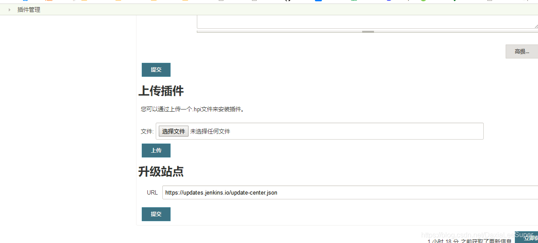Click the text 您可以通过上传一个.hpi文件来安装插件
This screenshot has height=243, width=538.
click(192, 109)
